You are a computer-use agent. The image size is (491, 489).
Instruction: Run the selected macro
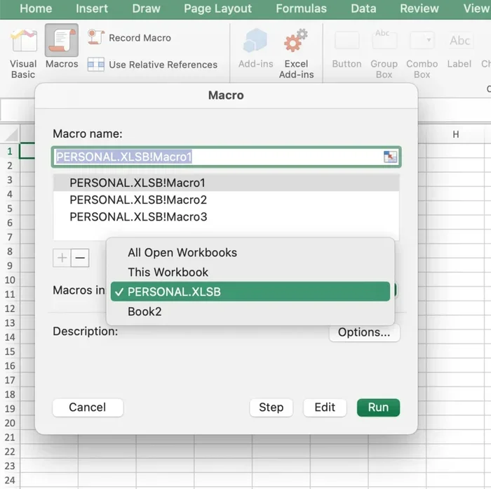click(378, 407)
